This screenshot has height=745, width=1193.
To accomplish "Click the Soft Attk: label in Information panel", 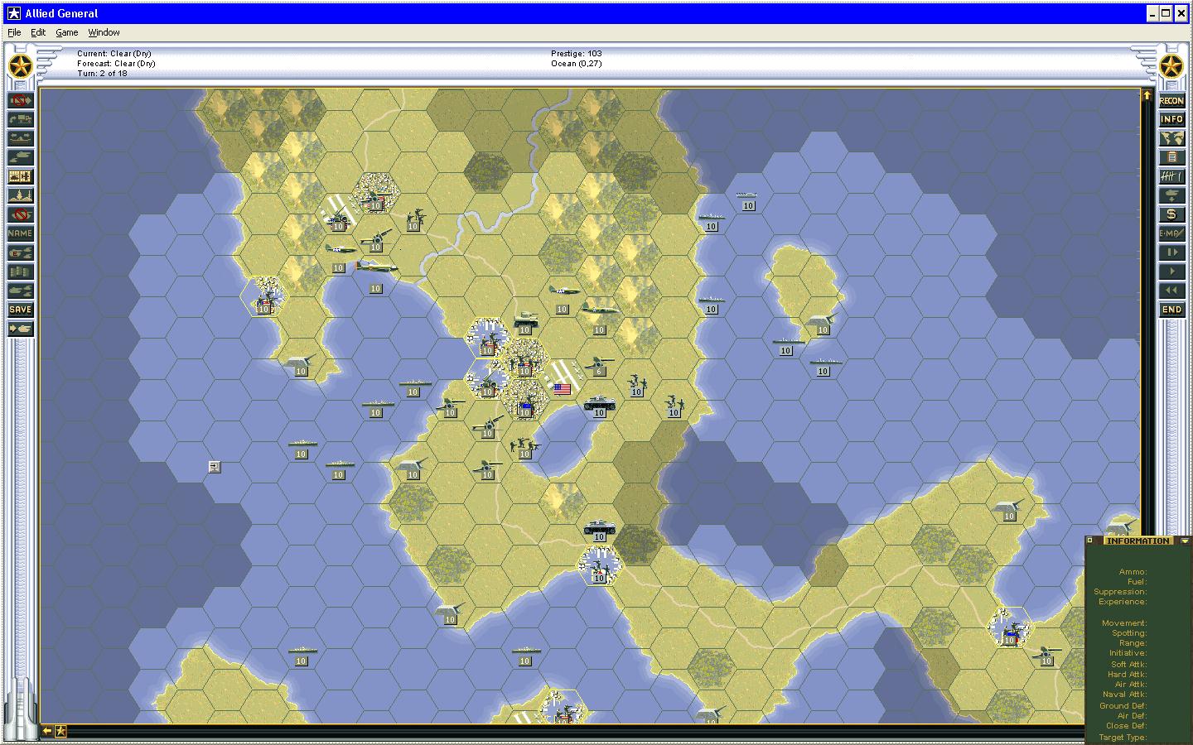I will click(x=1128, y=665).
